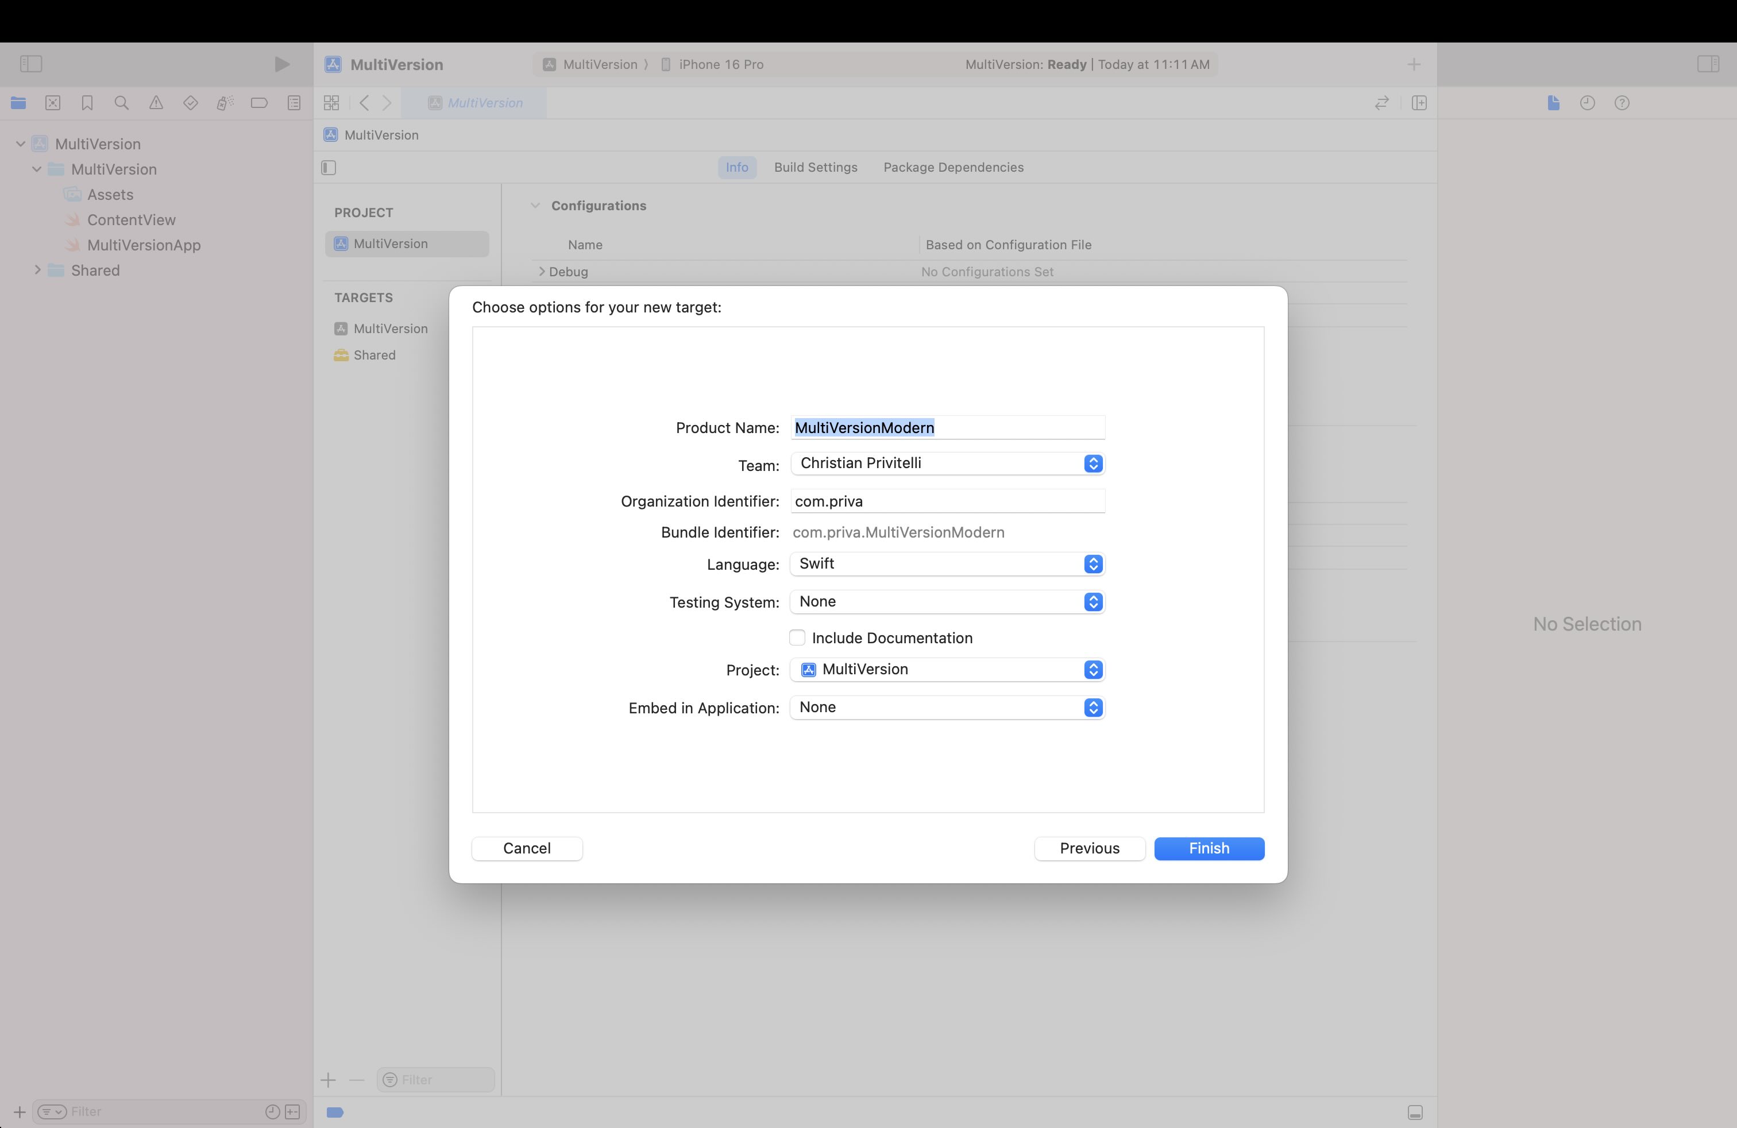Open the report navigator icon
This screenshot has height=1128, width=1737.
(x=294, y=103)
